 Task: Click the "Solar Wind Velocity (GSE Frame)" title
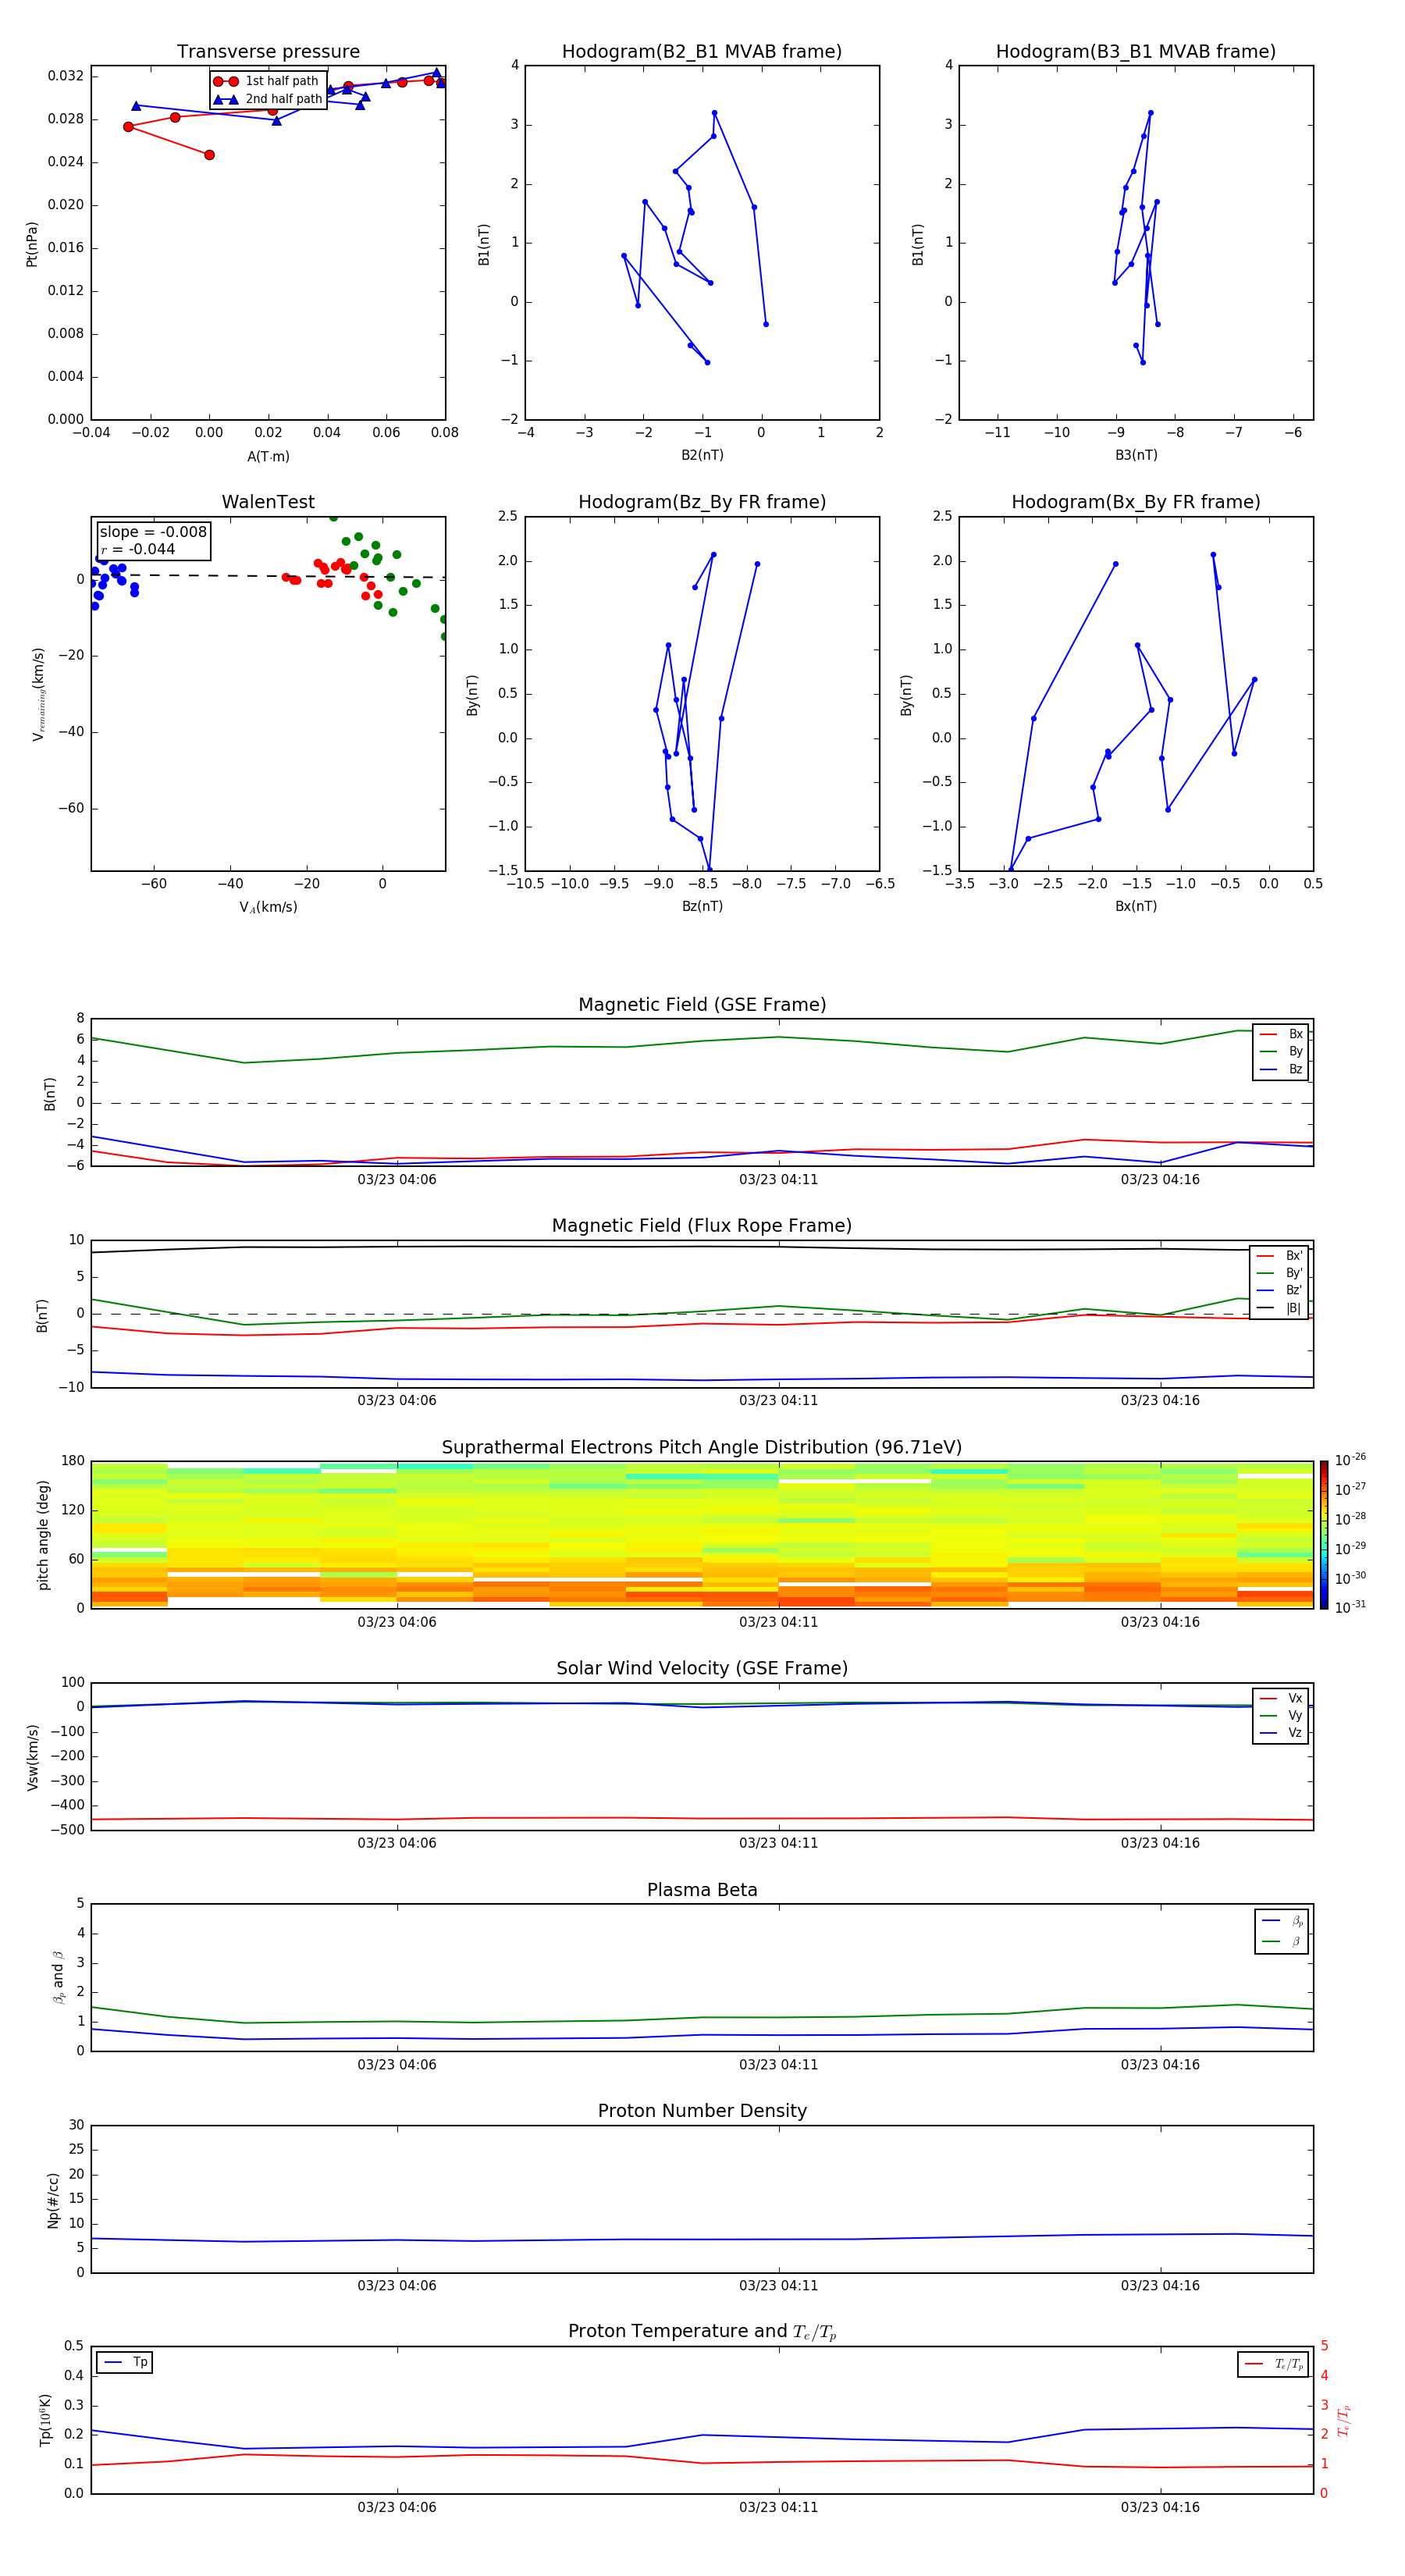click(702, 1668)
